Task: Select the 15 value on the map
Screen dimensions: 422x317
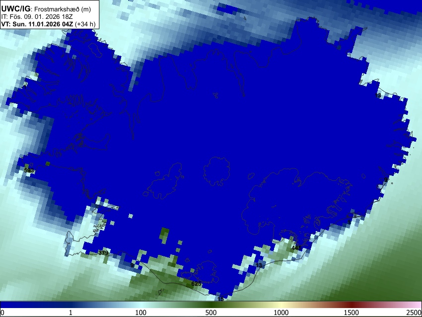Action: click(x=221, y=299)
